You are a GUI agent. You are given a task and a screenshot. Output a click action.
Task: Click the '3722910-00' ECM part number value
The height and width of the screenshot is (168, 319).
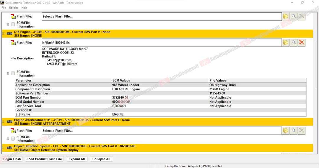coord(120,97)
